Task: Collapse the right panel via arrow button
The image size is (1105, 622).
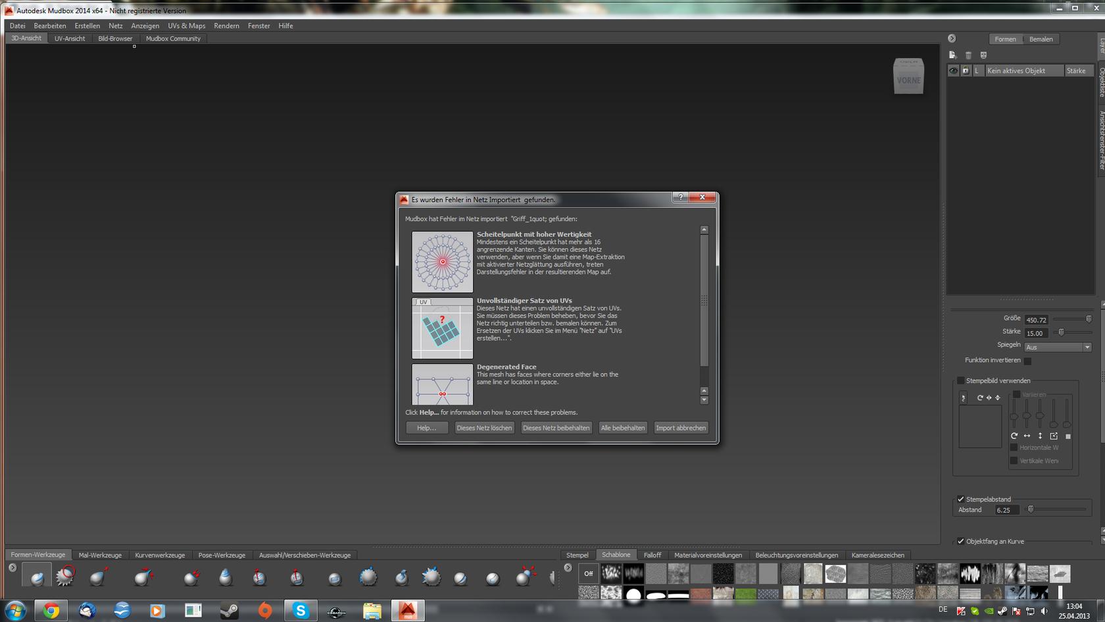Action: 952,39
